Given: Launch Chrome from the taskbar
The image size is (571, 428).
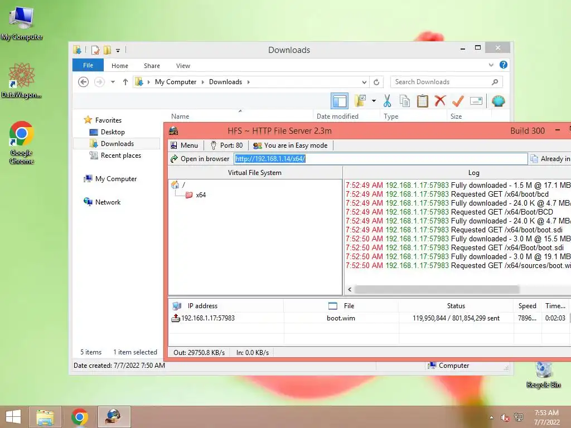Looking at the screenshot, I should point(79,417).
